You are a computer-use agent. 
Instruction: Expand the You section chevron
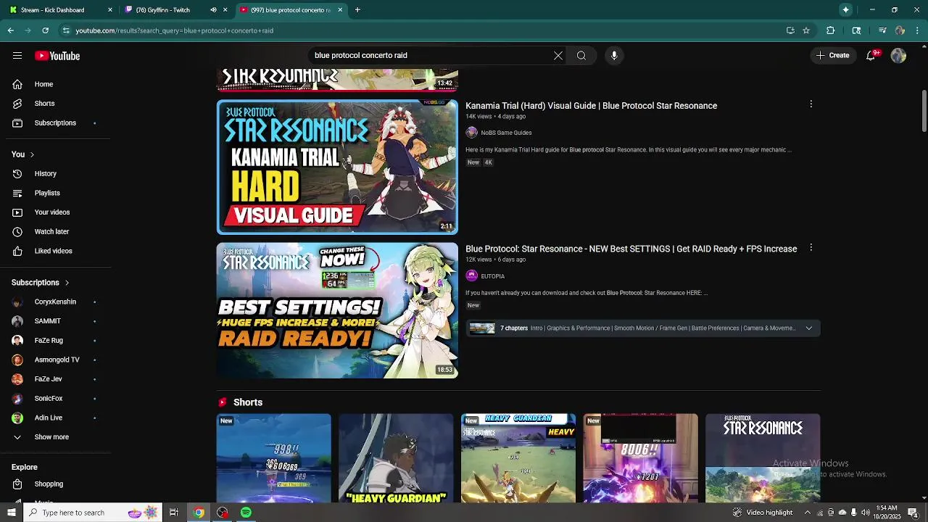click(x=32, y=154)
